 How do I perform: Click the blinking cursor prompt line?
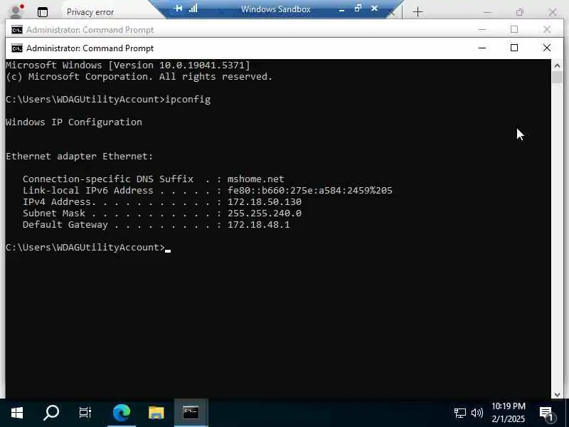pyautogui.click(x=88, y=247)
